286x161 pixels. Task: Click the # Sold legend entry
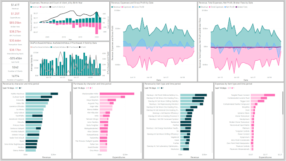click(82, 47)
